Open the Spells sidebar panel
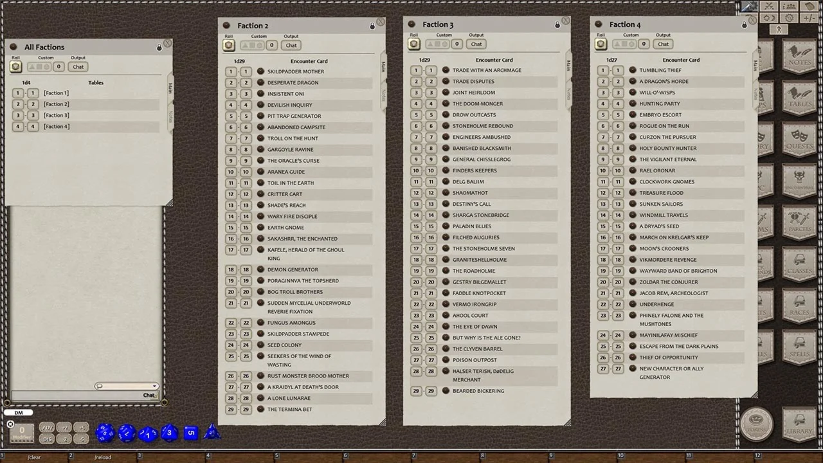 (x=799, y=346)
